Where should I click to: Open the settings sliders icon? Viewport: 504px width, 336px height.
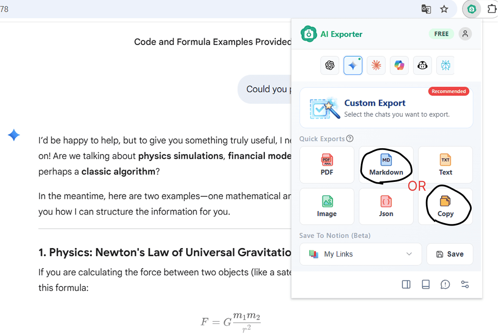(x=465, y=284)
